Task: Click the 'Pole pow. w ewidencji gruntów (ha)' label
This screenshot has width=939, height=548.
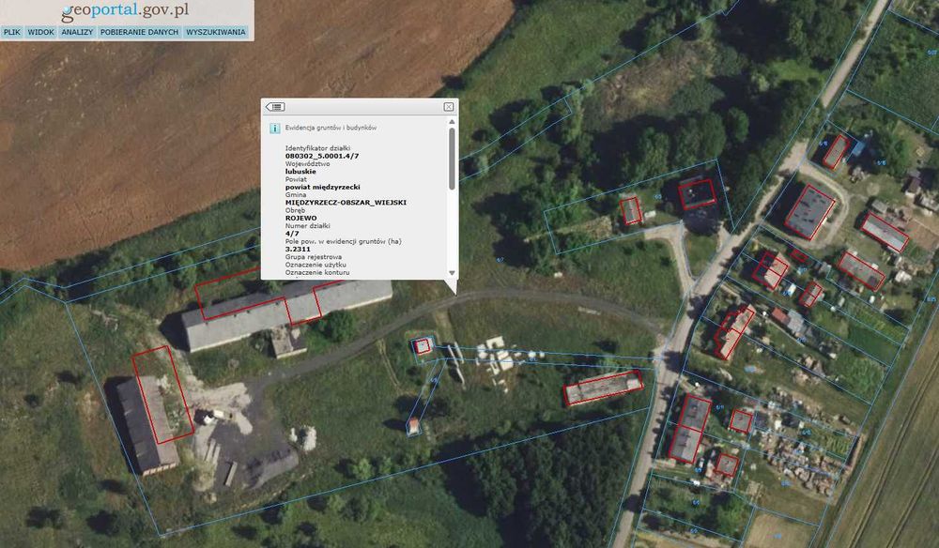Action: (343, 242)
